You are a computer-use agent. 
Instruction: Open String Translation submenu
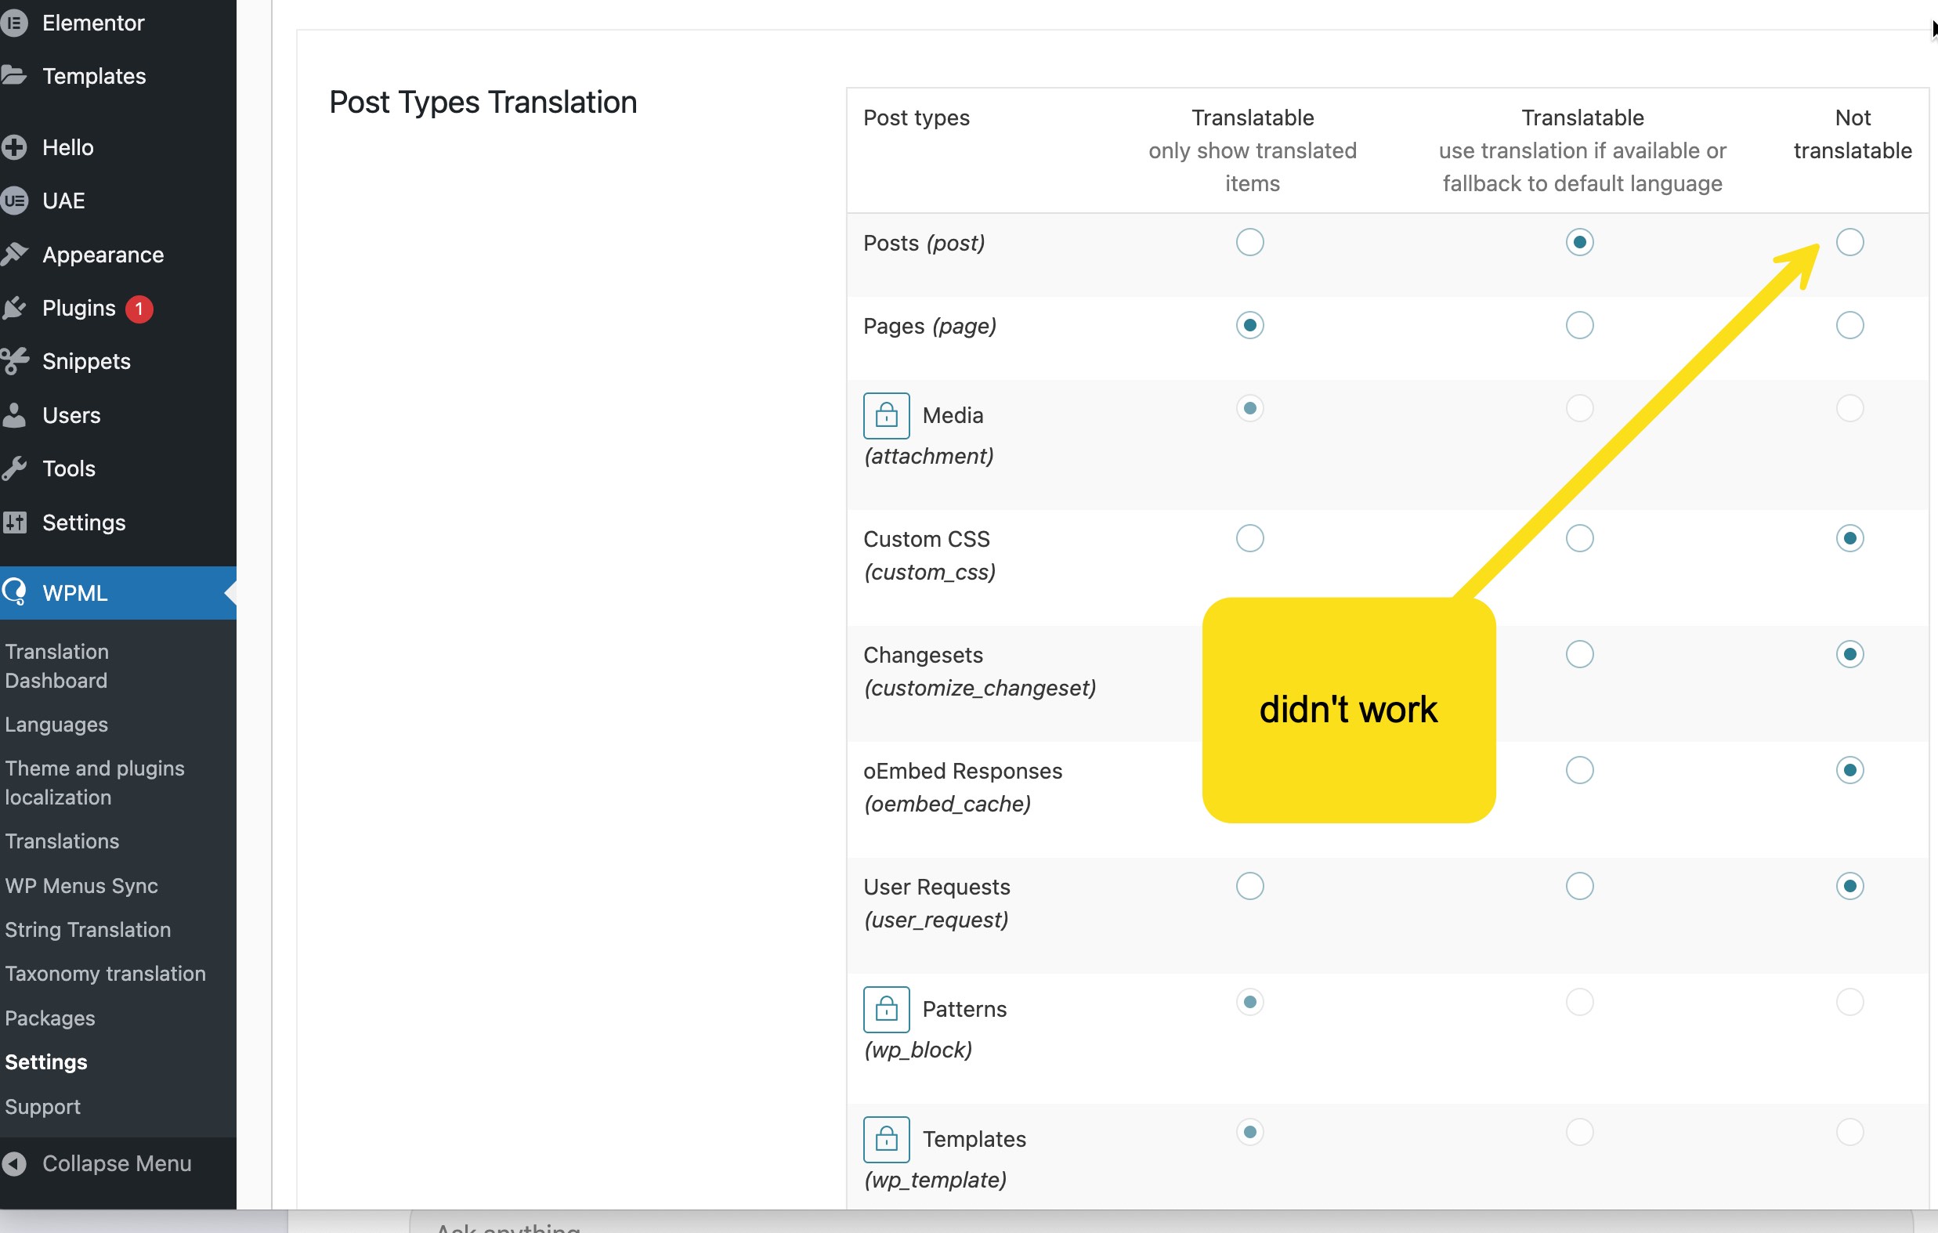(88, 930)
